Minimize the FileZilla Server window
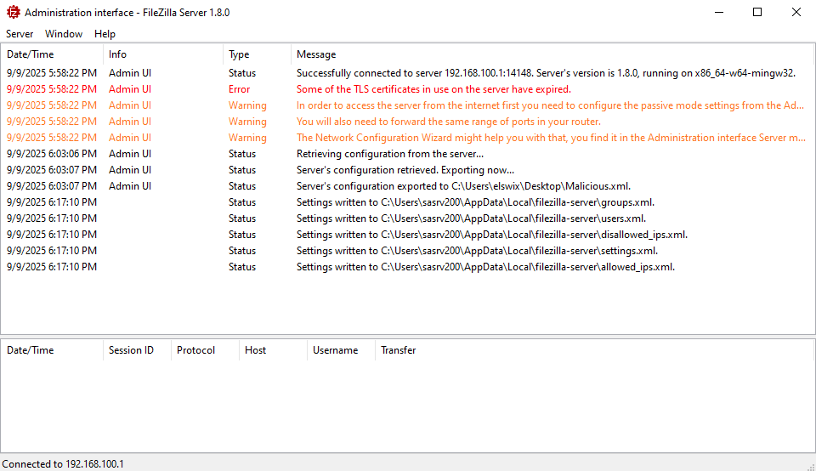816x471 pixels. pyautogui.click(x=719, y=12)
